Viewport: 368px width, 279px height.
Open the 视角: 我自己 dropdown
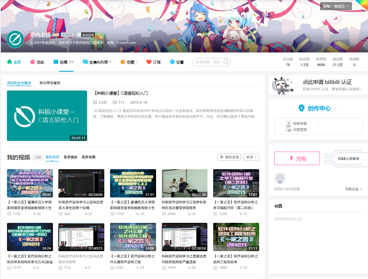click(336, 6)
